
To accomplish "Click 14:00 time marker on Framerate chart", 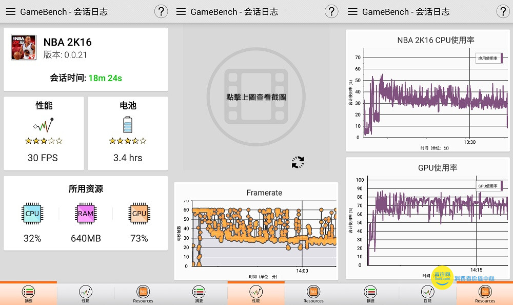I will click(x=302, y=271).
